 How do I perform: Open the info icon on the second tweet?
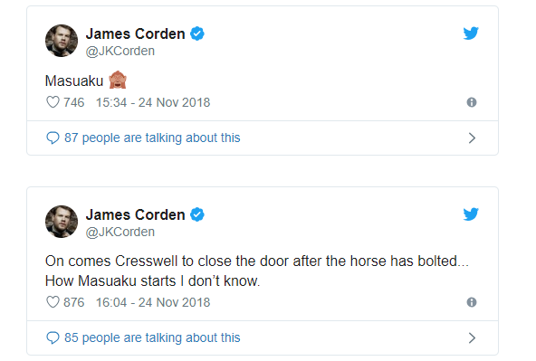coord(472,302)
